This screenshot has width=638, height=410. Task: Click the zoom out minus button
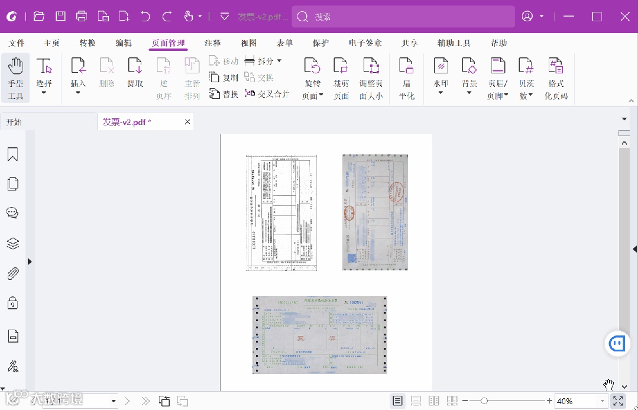[x=465, y=401]
